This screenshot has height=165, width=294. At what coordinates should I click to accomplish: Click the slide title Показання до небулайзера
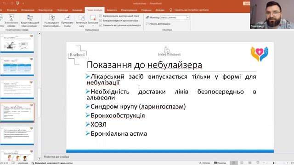point(144,65)
